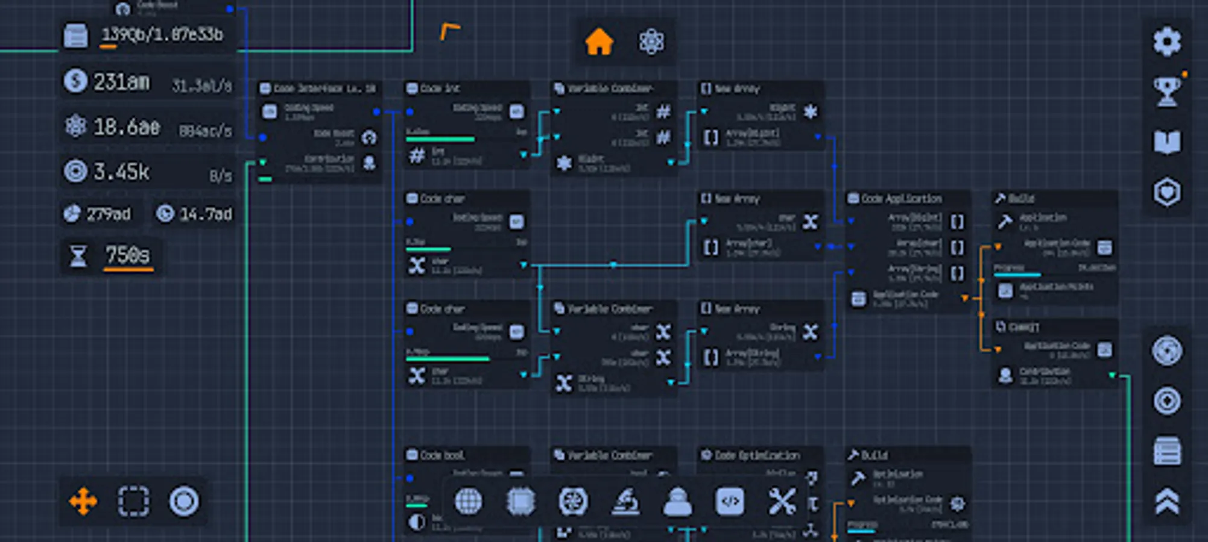1208x542 pixels.
Task: Click the 279ad stat value
Action: [109, 214]
